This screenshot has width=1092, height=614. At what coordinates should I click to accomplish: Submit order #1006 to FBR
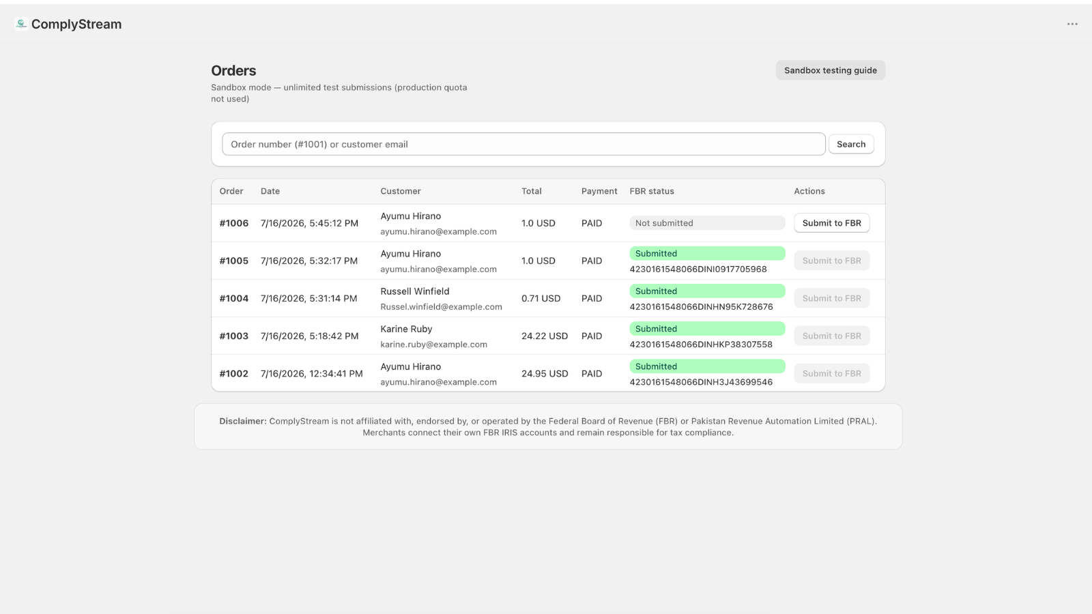[x=831, y=223]
